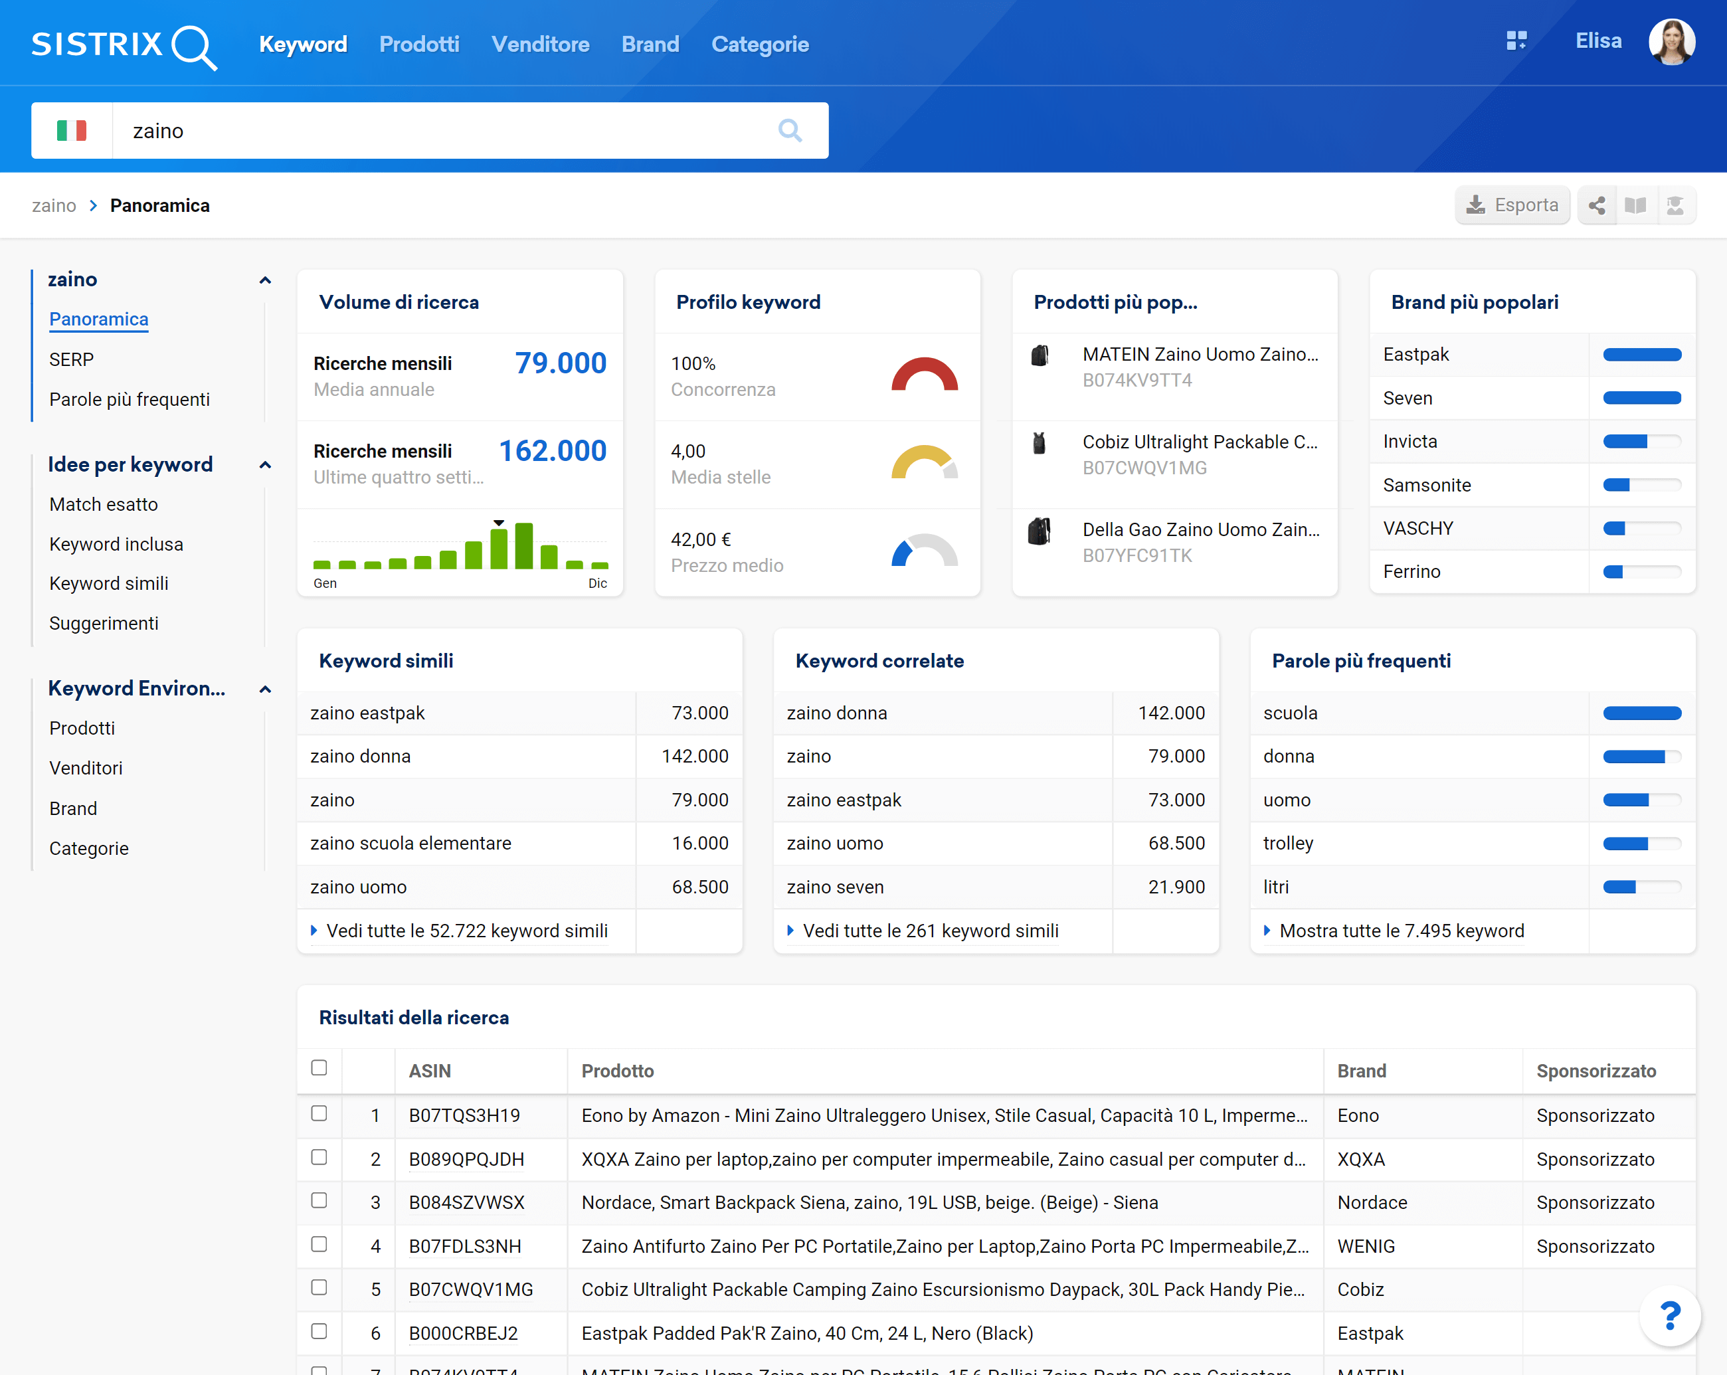Open SERP in the sidebar
The height and width of the screenshot is (1375, 1727).
(71, 359)
